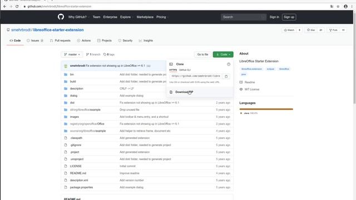
Task: Expand the Pricing menu in the header
Action: (162, 17)
